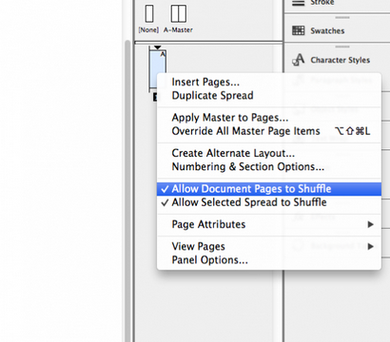The height and width of the screenshot is (342, 390).
Task: Choose Insert Pages from context menu
Action: click(269, 82)
